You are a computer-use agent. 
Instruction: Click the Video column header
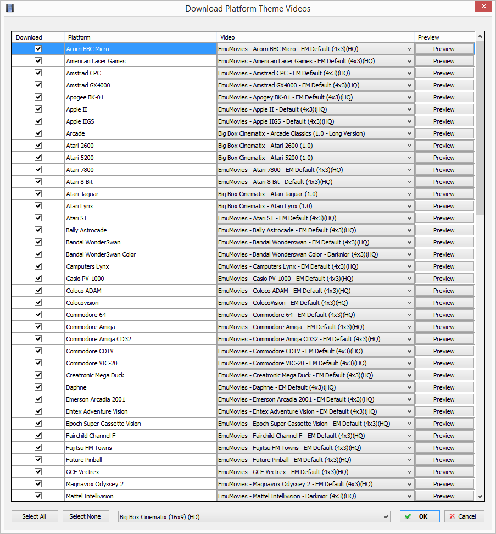316,37
